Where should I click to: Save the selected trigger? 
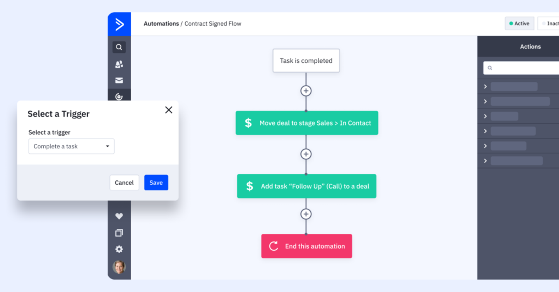coord(156,182)
